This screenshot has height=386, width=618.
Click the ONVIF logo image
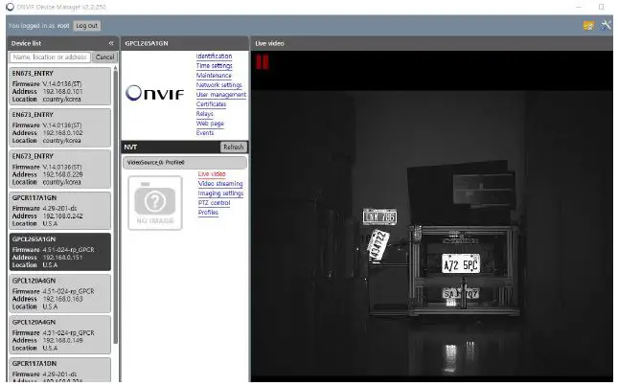155,93
